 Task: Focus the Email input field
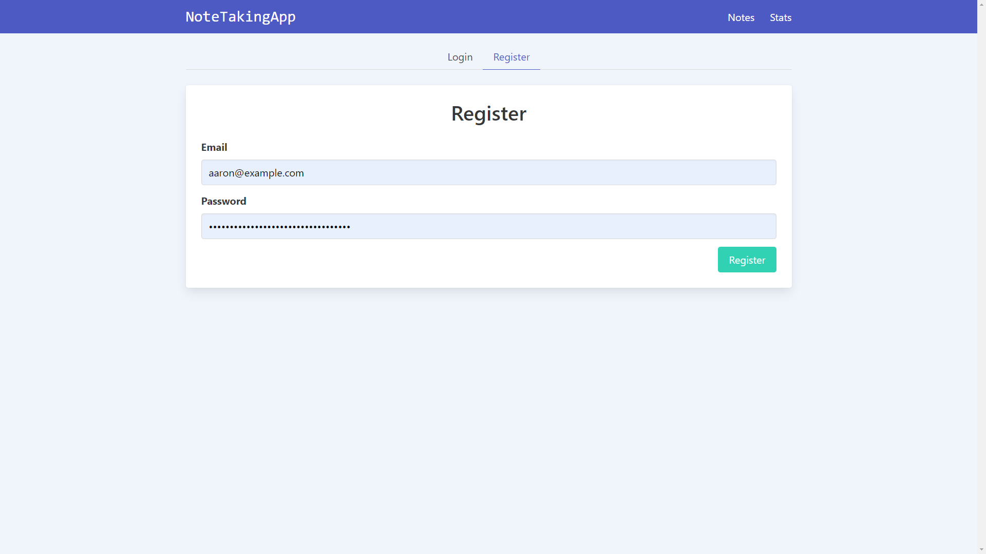tap(488, 172)
